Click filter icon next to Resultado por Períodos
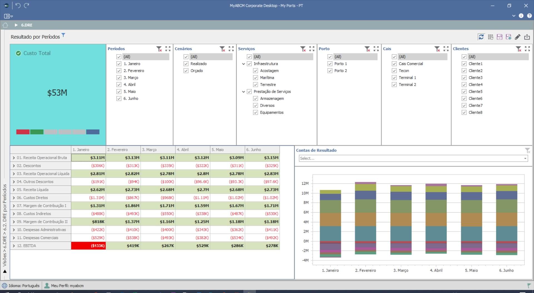Image resolution: width=534 pixels, height=293 pixels. click(63, 35)
